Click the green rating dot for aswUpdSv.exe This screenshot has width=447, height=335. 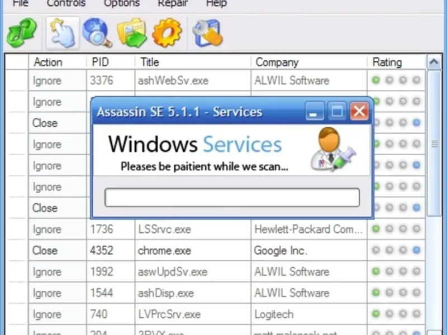[x=376, y=271]
